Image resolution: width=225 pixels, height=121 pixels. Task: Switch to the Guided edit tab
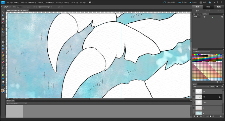[219, 11]
